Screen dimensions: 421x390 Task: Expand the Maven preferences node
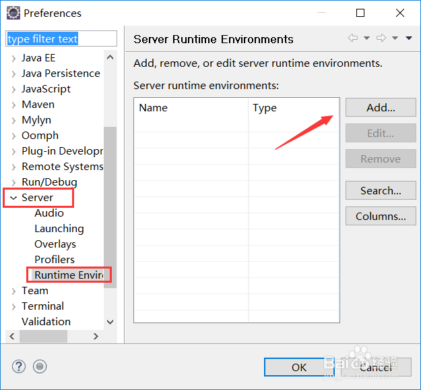13,105
